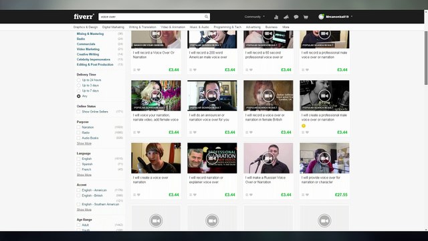Screen dimensions: 428x241
Task: Expand Show More under Purpose
Action: 84,143
